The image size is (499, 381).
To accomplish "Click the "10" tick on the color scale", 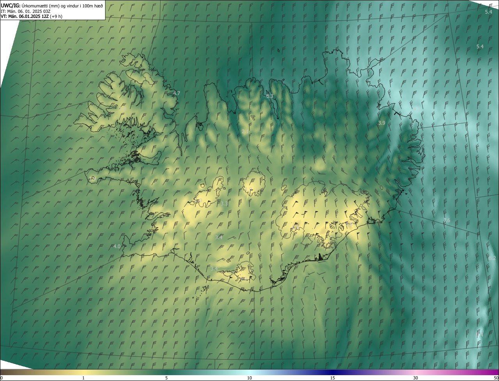I will point(249,378).
